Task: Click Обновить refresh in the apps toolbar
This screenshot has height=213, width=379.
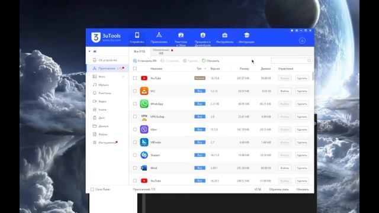Action: [211, 61]
